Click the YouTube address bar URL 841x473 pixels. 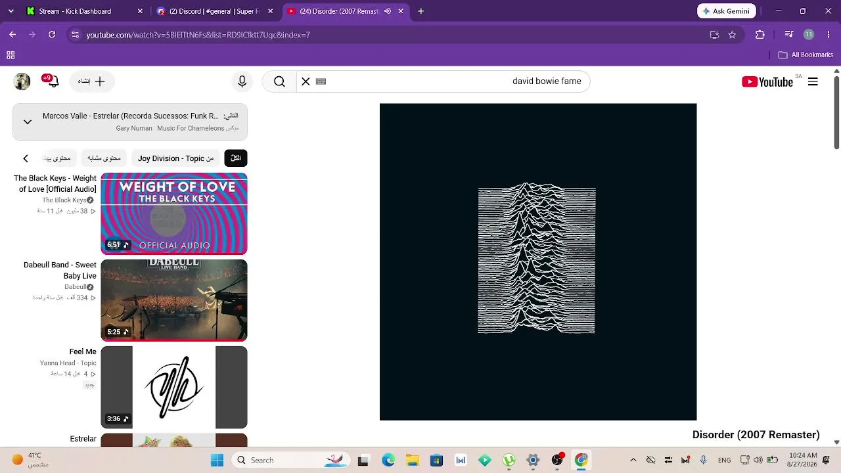(x=198, y=35)
